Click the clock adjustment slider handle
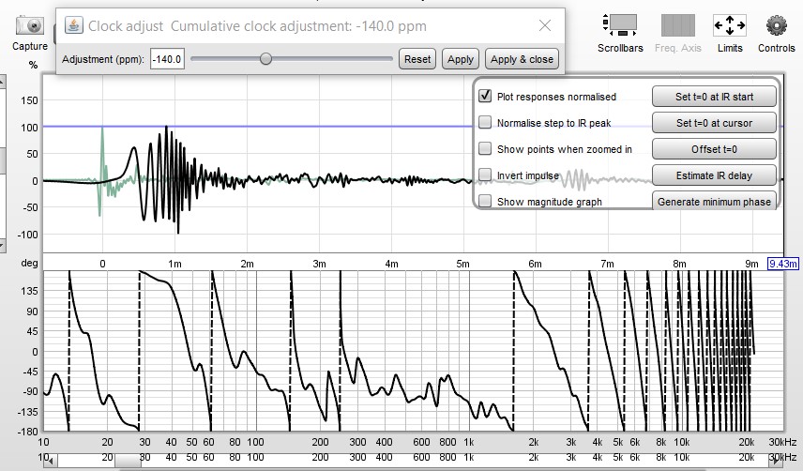Image resolution: width=803 pixels, height=471 pixels. click(265, 59)
